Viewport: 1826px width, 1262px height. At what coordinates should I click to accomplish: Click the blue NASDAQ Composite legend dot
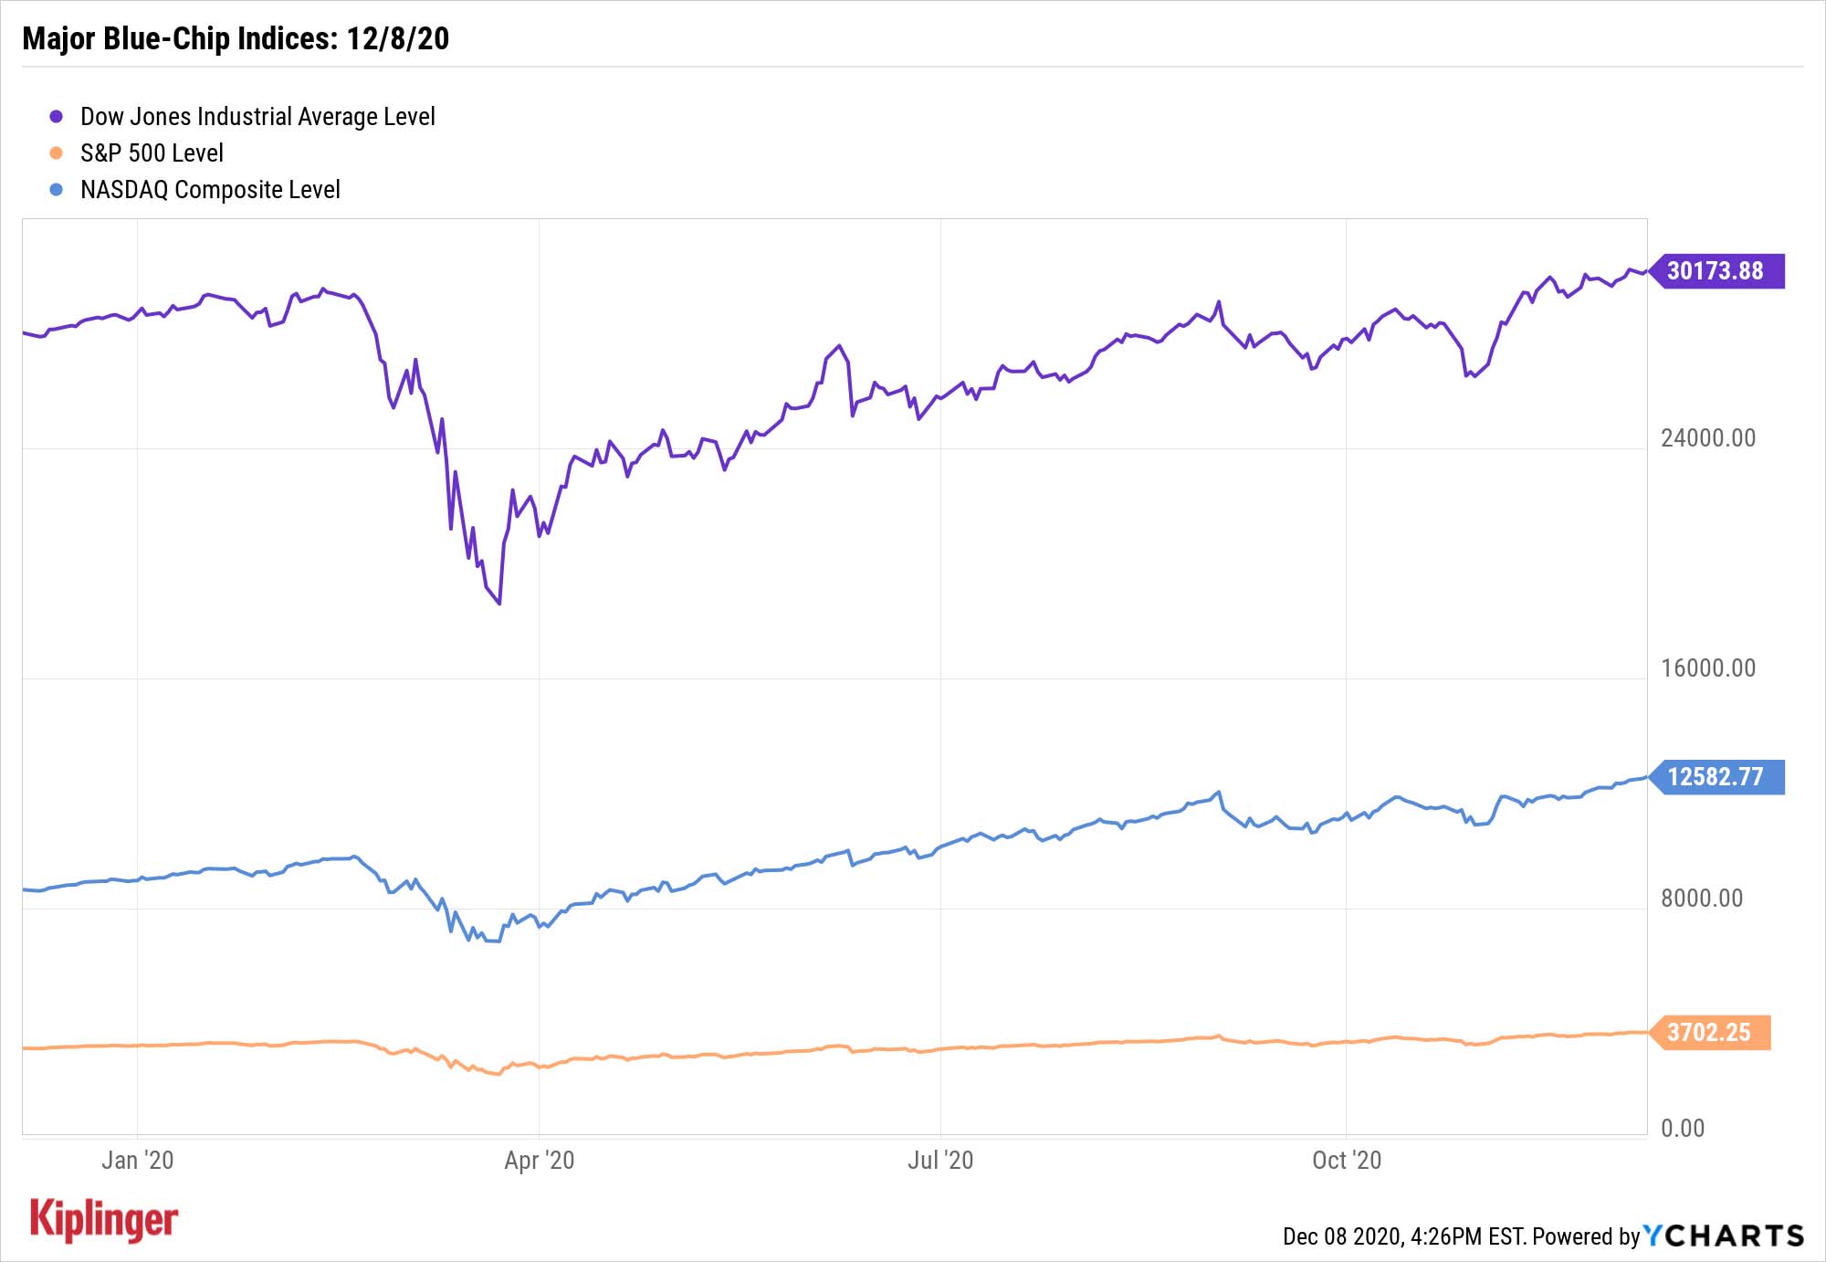coord(57,190)
